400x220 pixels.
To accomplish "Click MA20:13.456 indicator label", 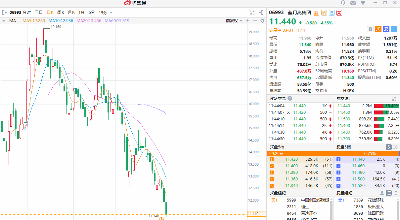I will [89, 21].
